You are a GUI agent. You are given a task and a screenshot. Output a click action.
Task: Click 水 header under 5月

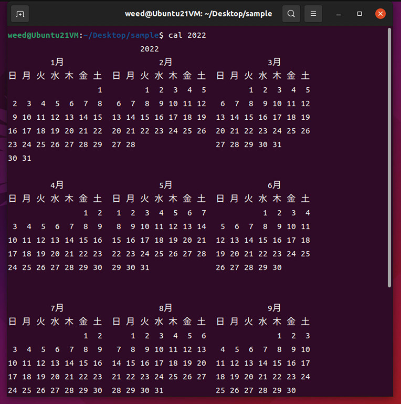point(159,199)
